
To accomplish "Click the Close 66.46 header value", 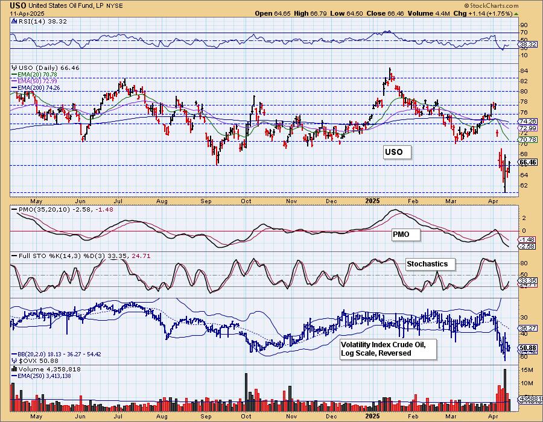I will point(386,13).
